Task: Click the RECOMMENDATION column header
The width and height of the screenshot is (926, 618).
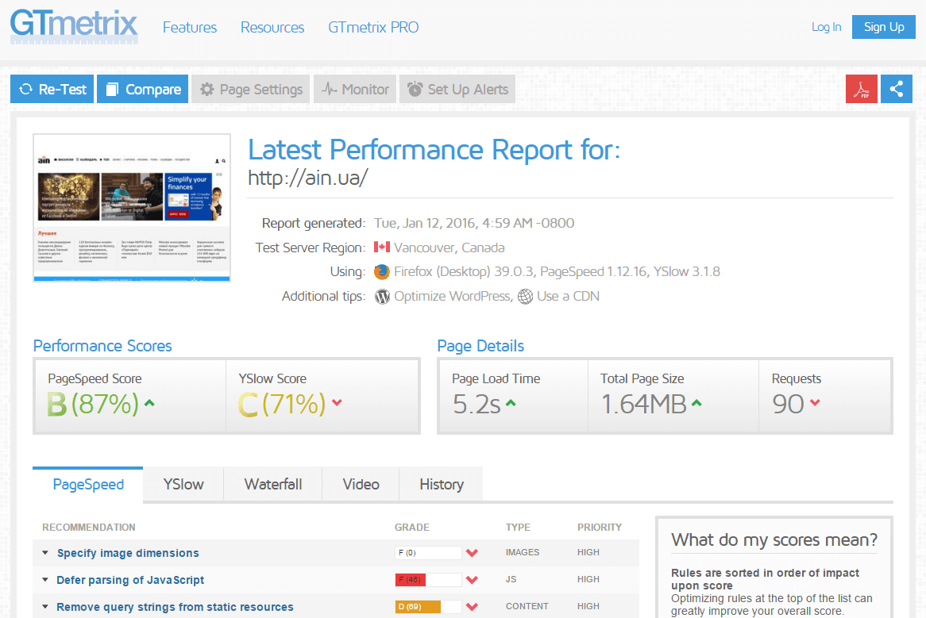Action: (x=89, y=528)
